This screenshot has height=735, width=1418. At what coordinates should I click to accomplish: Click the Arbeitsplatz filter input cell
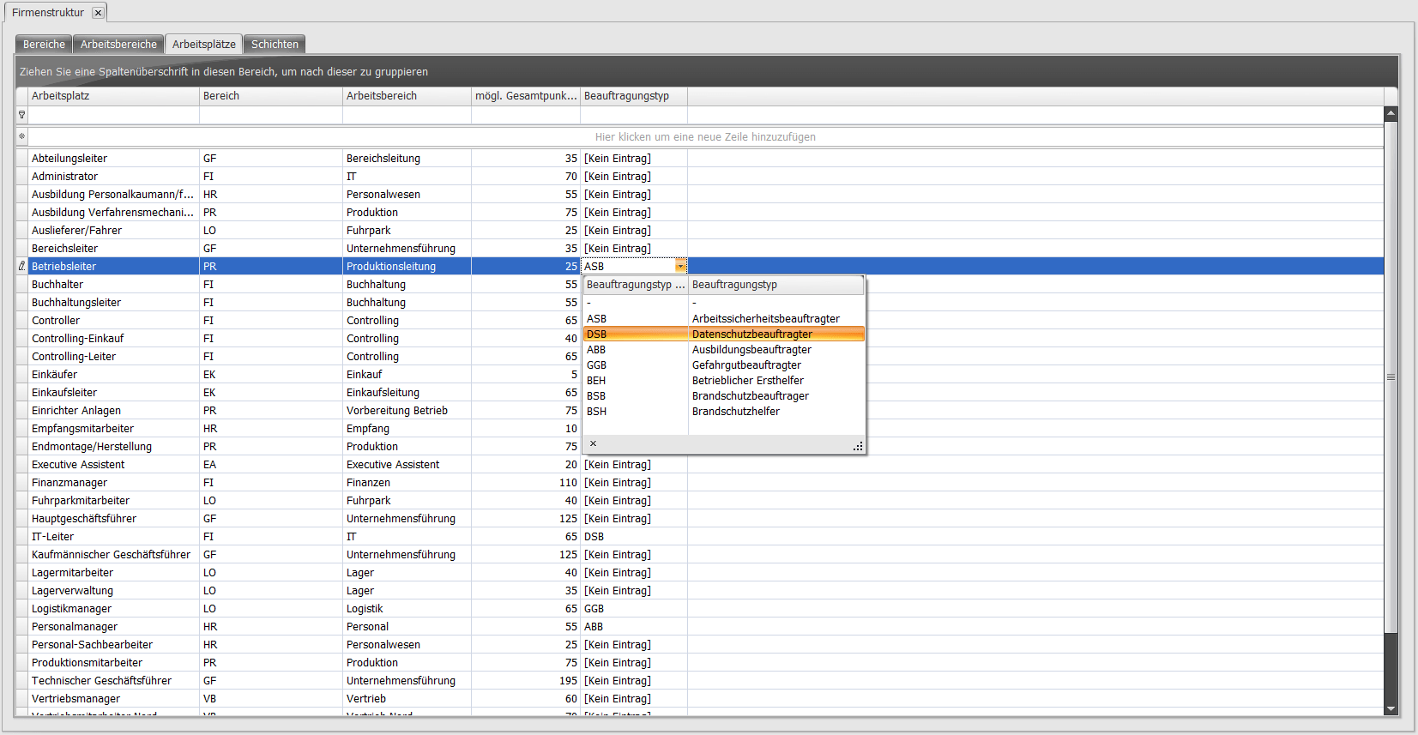pyautogui.click(x=113, y=115)
